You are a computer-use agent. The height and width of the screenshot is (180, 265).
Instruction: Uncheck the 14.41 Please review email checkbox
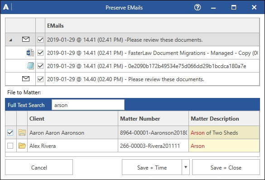tap(40, 39)
